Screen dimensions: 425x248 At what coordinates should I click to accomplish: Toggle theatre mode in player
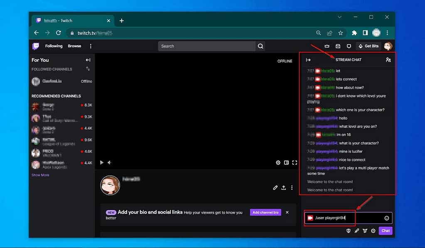(x=286, y=163)
